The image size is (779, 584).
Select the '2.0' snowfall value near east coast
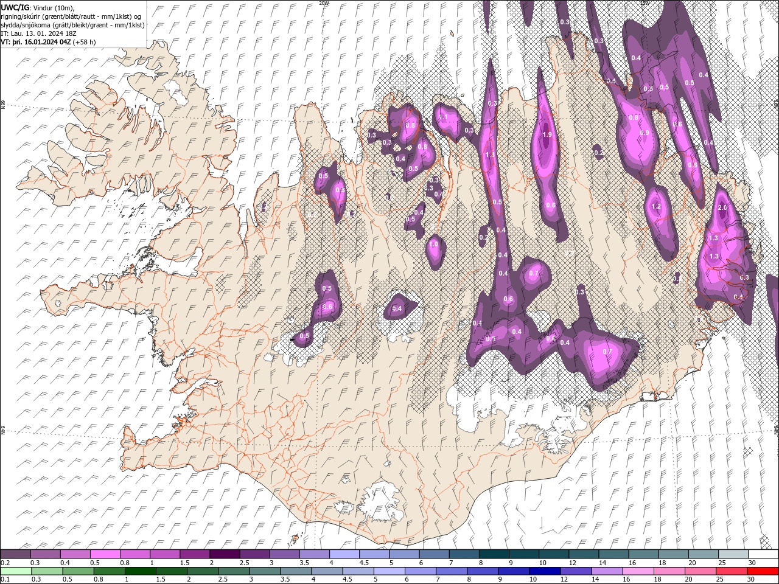pos(722,208)
